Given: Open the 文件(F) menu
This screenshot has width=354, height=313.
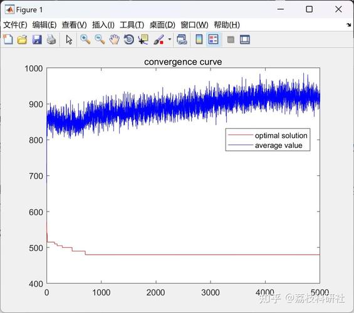Looking at the screenshot, I should [15, 24].
